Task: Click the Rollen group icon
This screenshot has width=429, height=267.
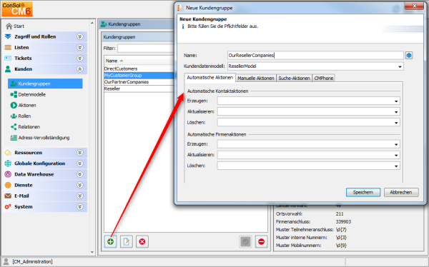Action: pyautogui.click(x=14, y=116)
